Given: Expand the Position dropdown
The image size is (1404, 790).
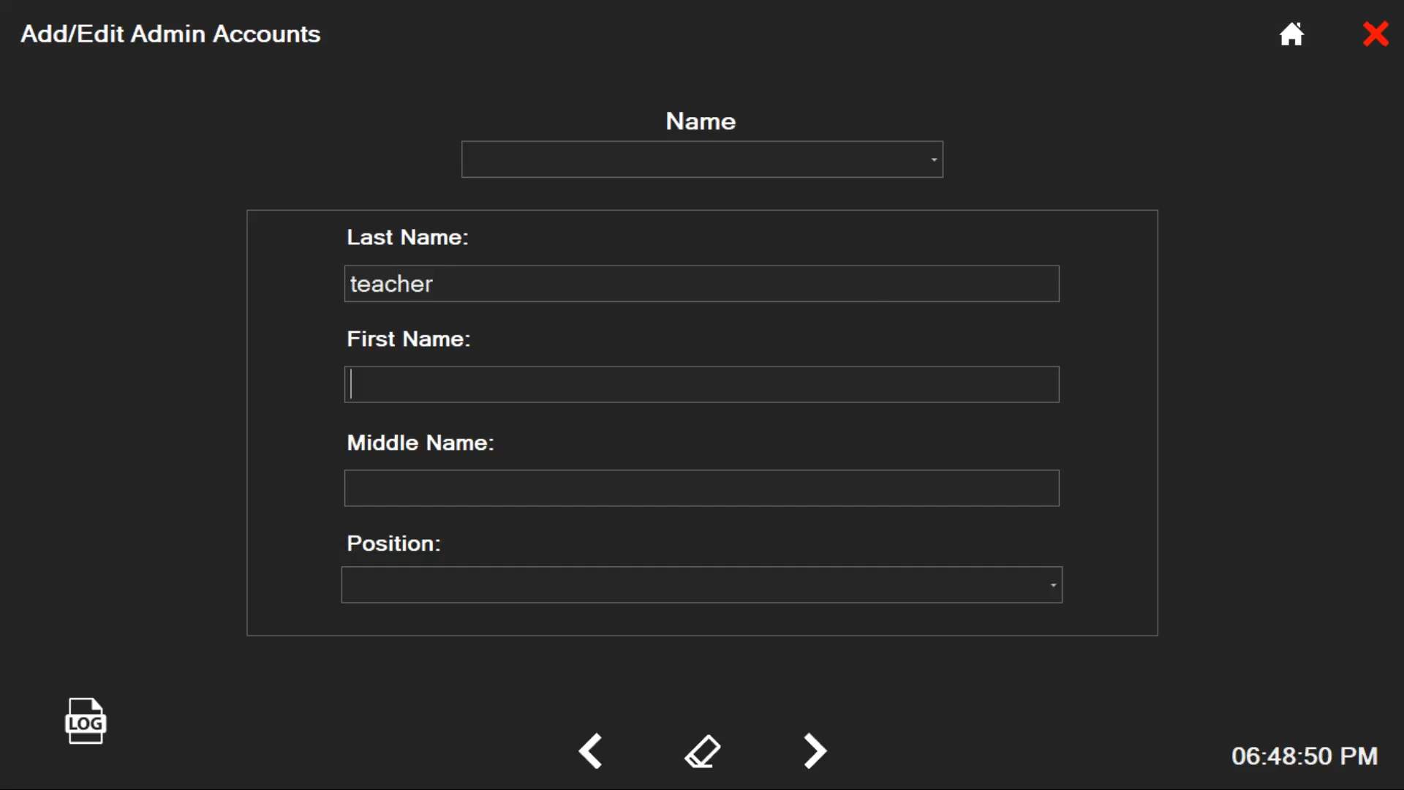Looking at the screenshot, I should click(x=702, y=585).
